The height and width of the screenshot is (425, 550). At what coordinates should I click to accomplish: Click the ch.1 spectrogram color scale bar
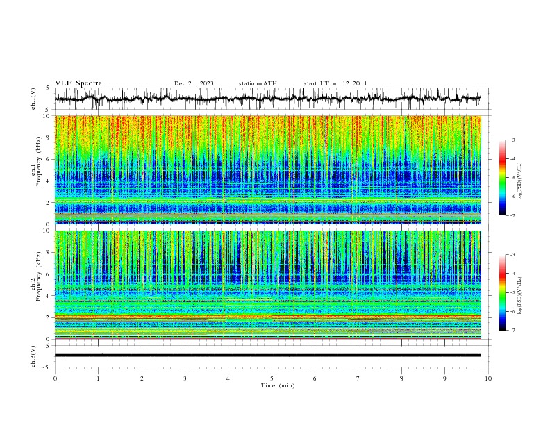click(x=502, y=178)
